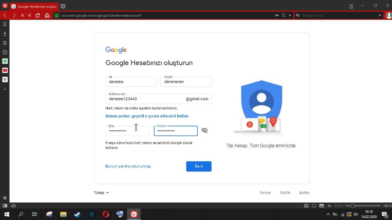Screen dimensions: 392x220
Task: Expand the search field history dropdown
Action: pyautogui.click(x=380, y=15)
